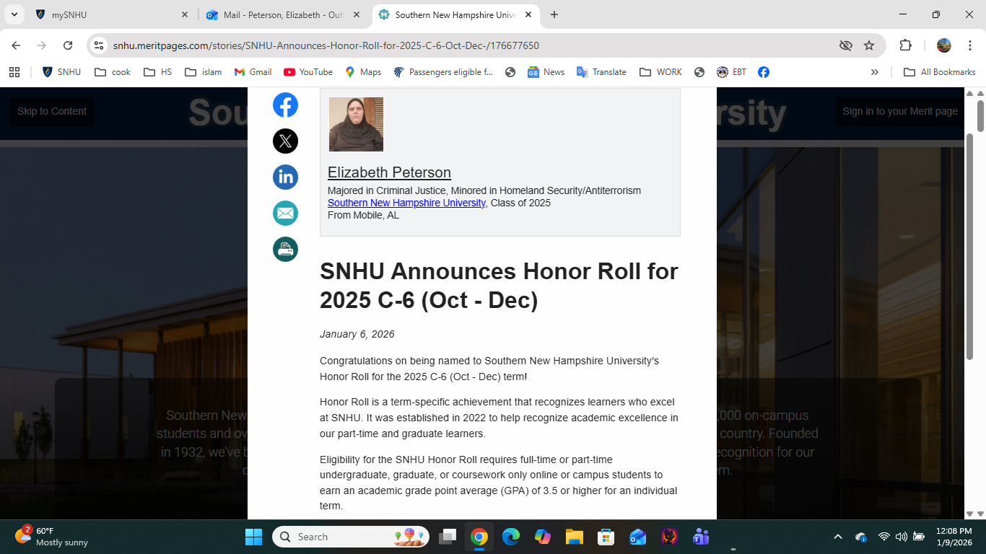Viewport: 986px width, 554px height.
Task: Click the taskbar Search box
Action: pos(351,537)
